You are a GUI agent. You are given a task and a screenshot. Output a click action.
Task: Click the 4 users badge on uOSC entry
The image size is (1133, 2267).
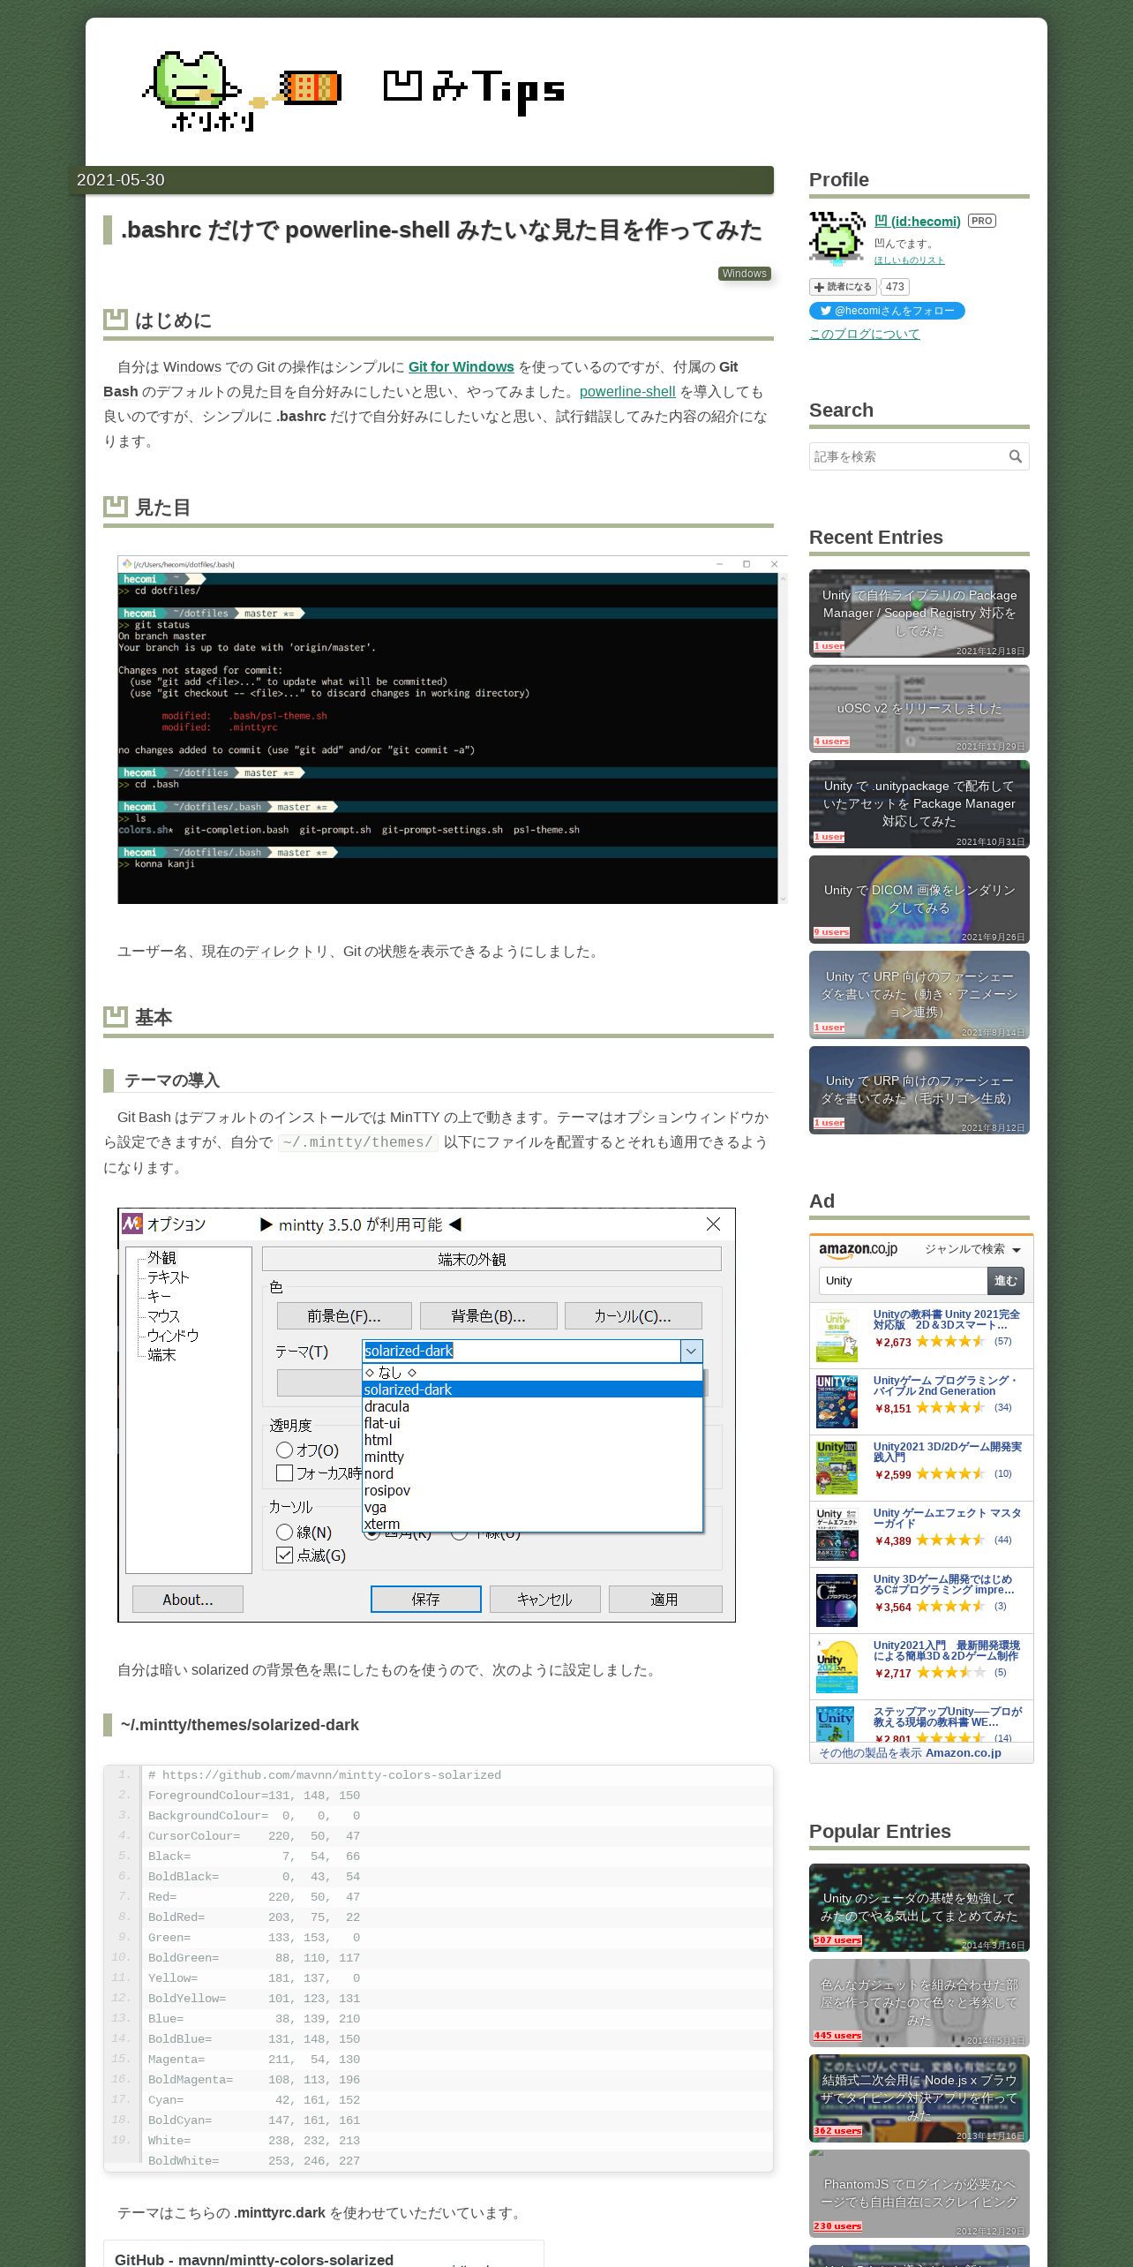tap(831, 742)
